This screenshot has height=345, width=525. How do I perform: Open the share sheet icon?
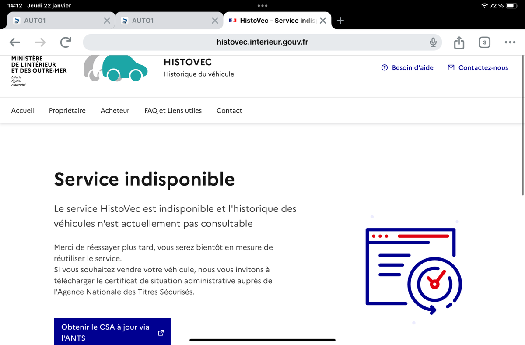[x=458, y=42]
